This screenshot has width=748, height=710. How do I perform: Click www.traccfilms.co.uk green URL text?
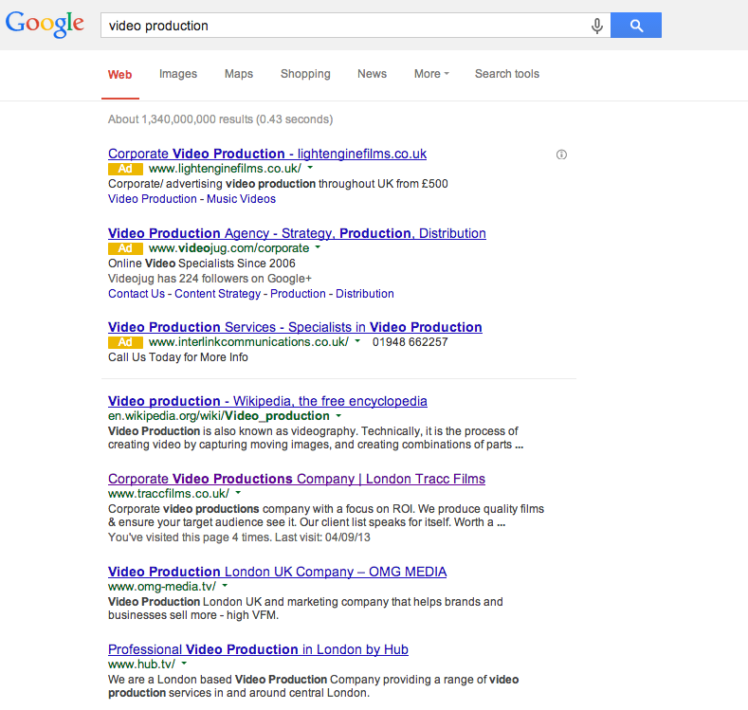pyautogui.click(x=169, y=494)
